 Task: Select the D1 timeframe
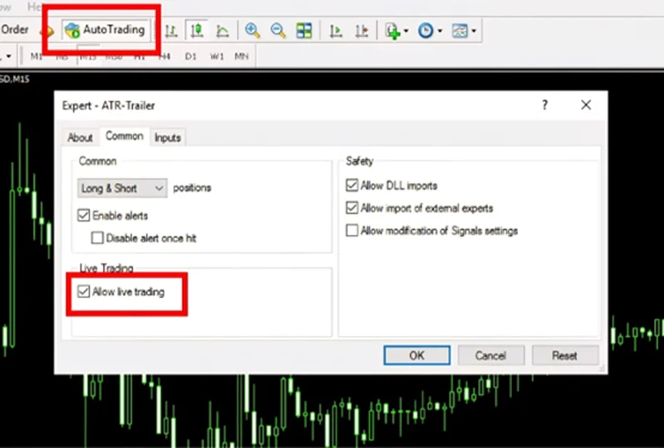tap(191, 56)
